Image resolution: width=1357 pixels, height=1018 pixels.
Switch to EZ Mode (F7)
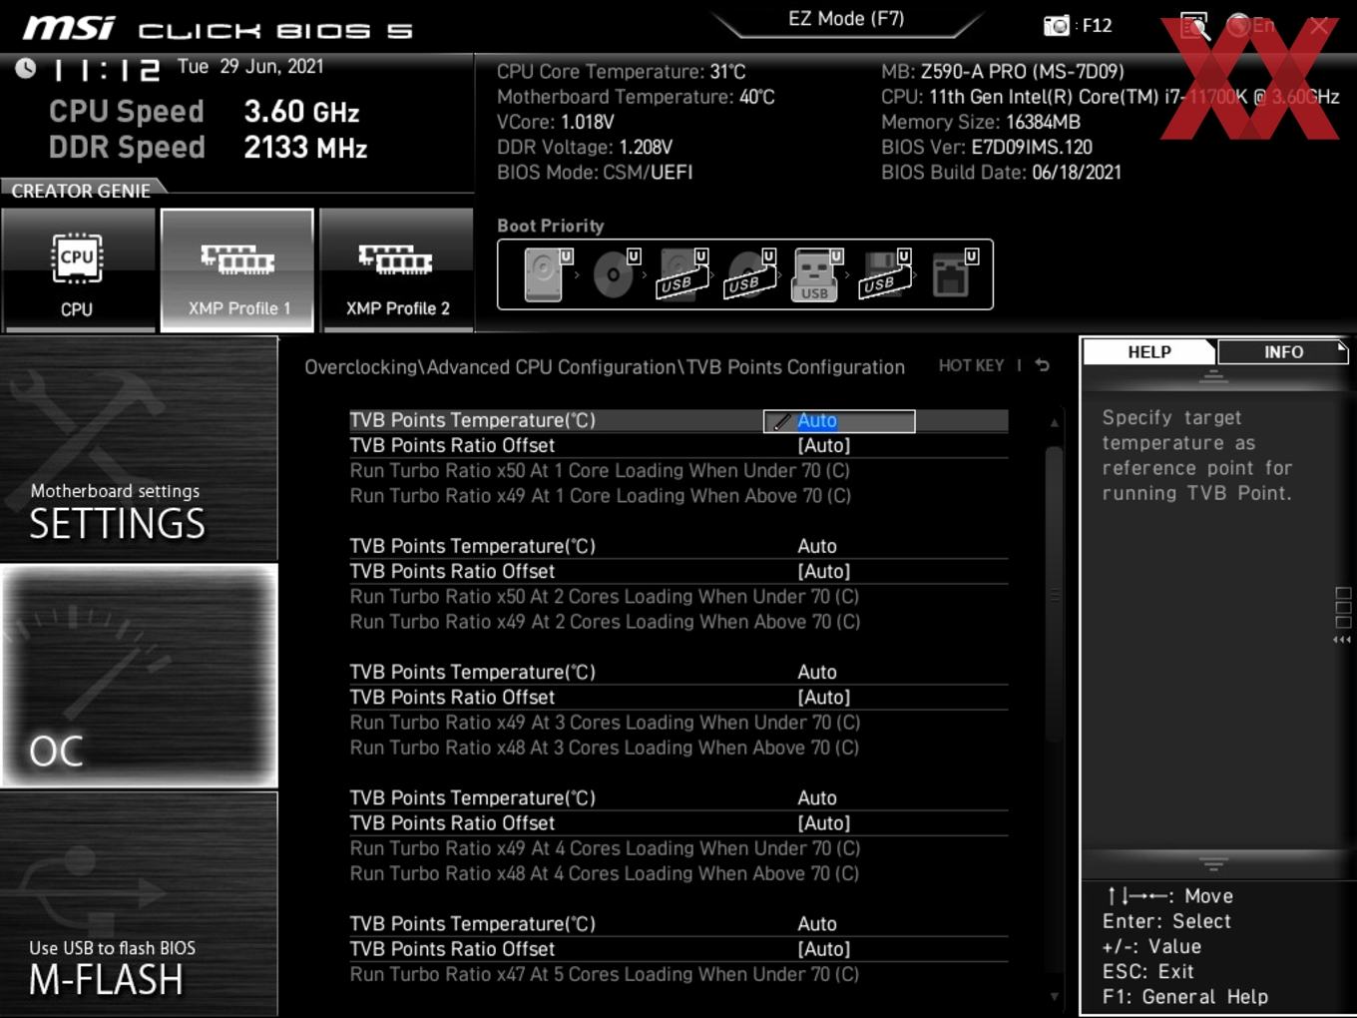coord(846,19)
